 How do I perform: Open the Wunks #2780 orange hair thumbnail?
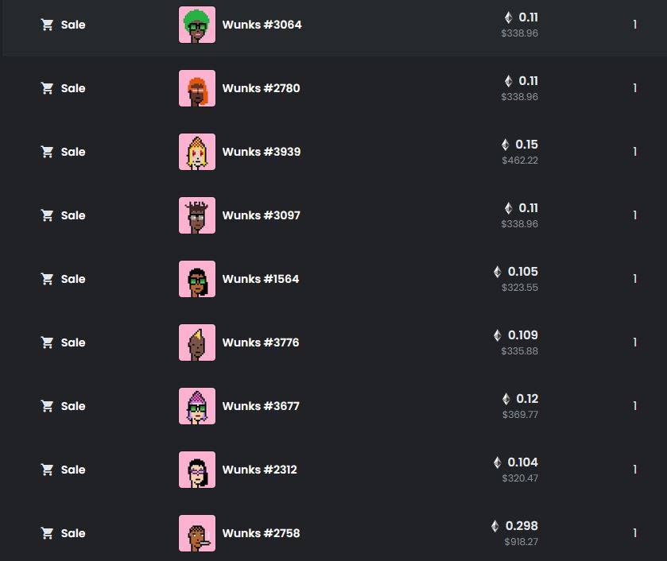pos(197,88)
